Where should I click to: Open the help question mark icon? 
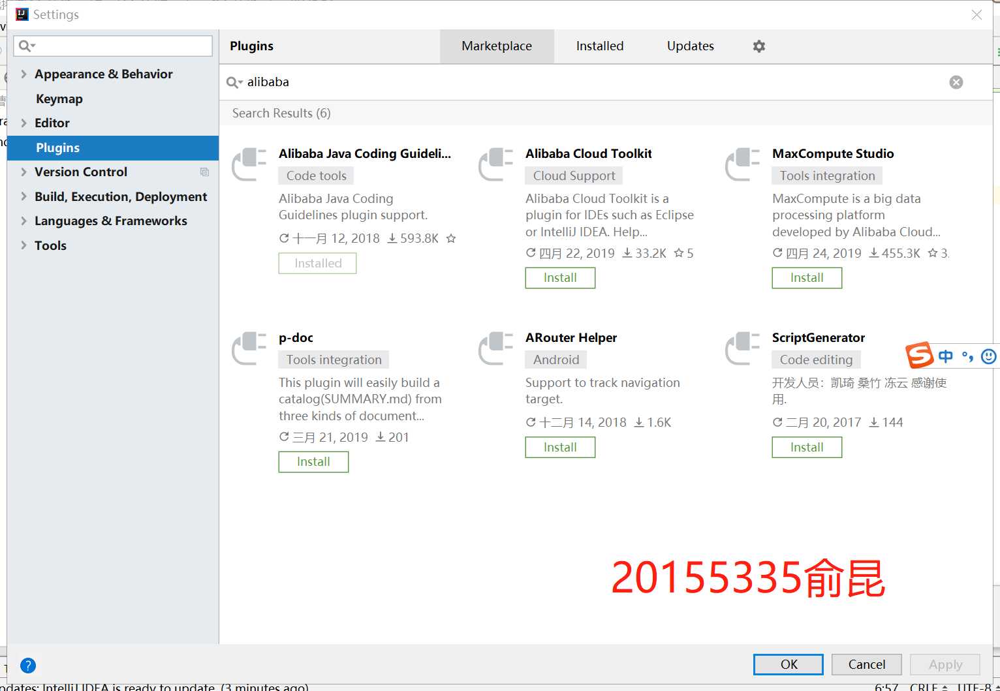pos(28,665)
